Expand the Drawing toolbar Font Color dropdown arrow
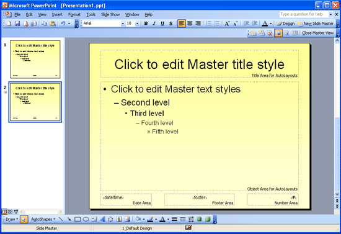 click(168, 219)
